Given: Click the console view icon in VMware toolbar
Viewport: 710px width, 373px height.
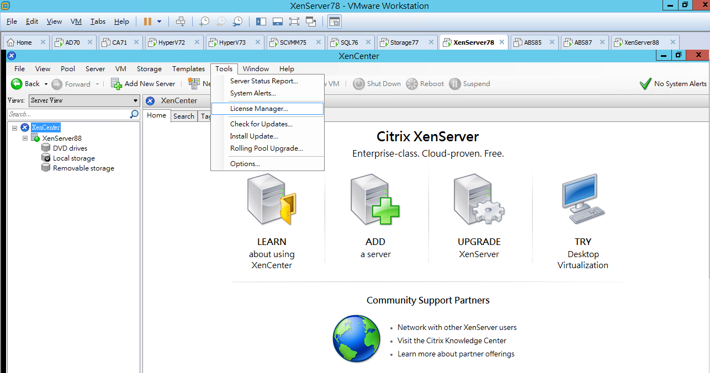Looking at the screenshot, I should tap(335, 22).
